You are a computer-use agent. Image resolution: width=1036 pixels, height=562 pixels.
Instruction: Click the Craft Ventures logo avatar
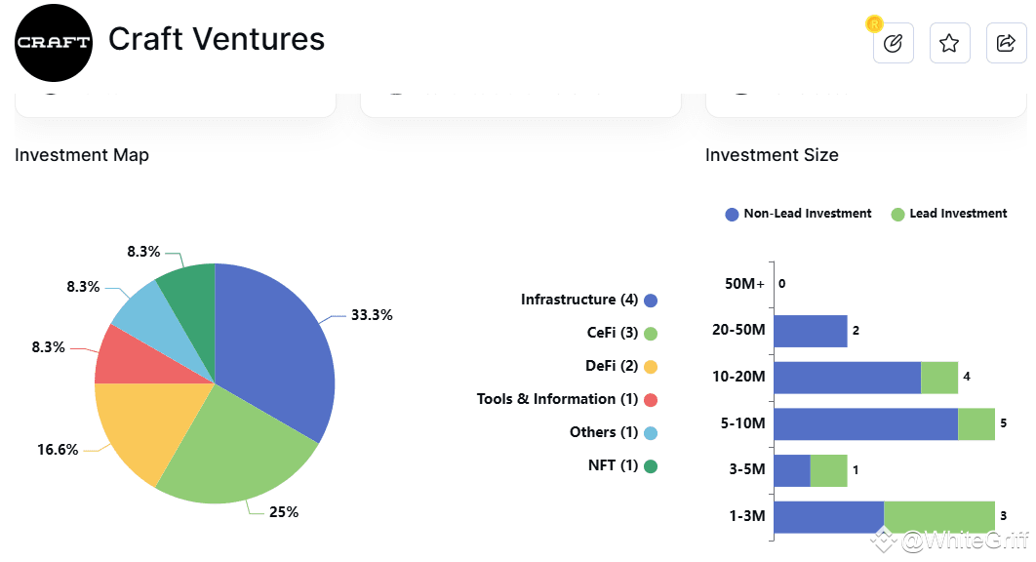(54, 42)
